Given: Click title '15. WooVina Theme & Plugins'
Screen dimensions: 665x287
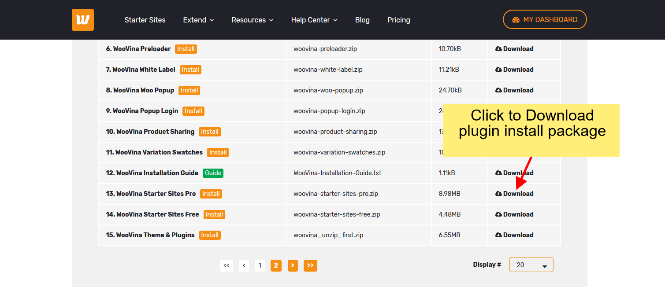Looking at the screenshot, I should 150,235.
